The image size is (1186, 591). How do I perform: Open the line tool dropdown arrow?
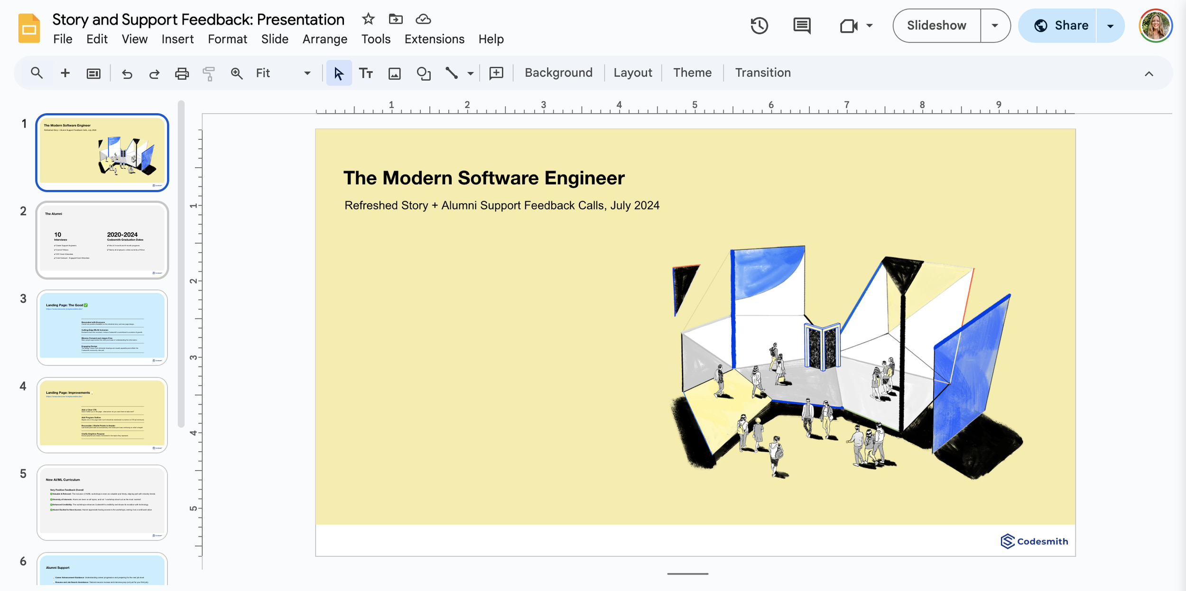[470, 73]
